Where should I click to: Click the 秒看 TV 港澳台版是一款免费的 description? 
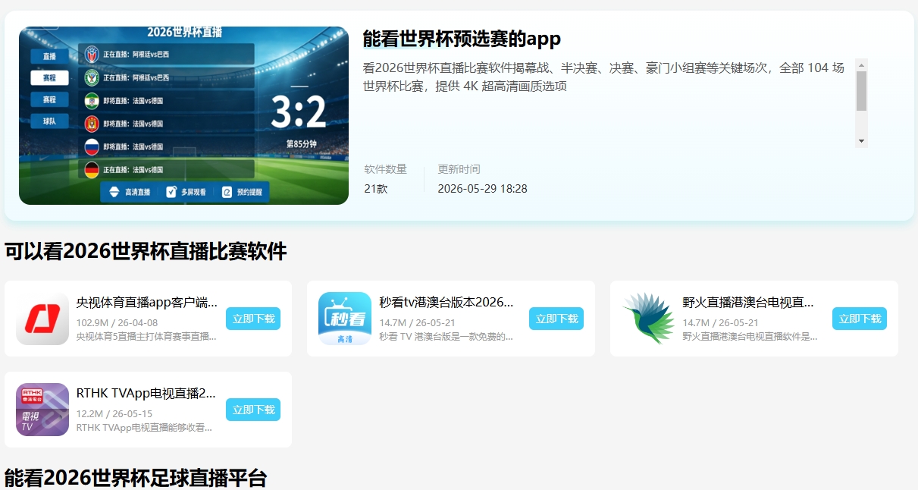pos(446,336)
